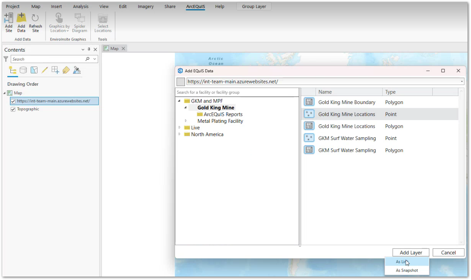Click the Gold King Mine Locations Point icon
Screen dimensions: 471x280
coord(309,114)
